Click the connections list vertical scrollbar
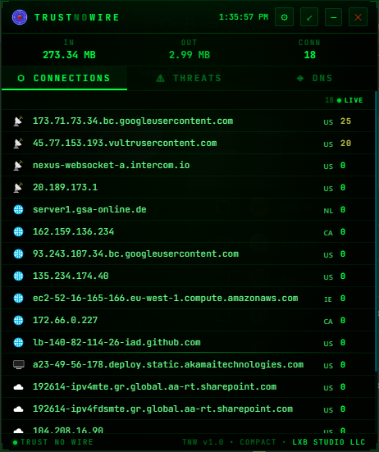379x452 pixels. [x=376, y=231]
